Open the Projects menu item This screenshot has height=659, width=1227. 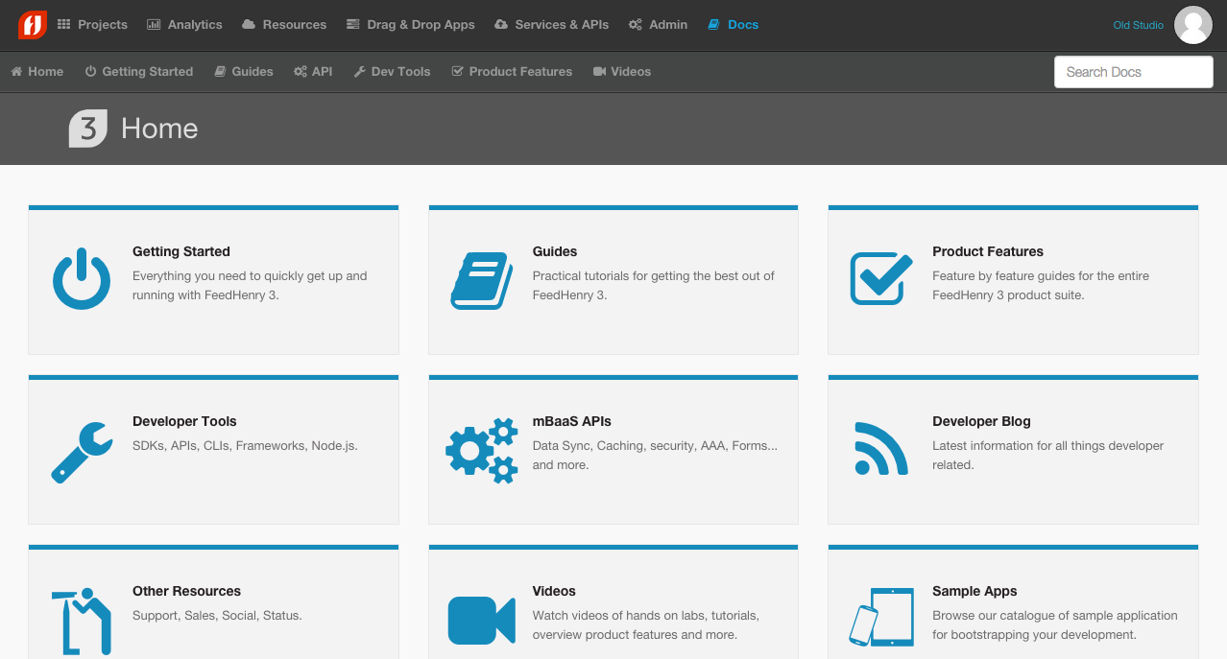[92, 25]
